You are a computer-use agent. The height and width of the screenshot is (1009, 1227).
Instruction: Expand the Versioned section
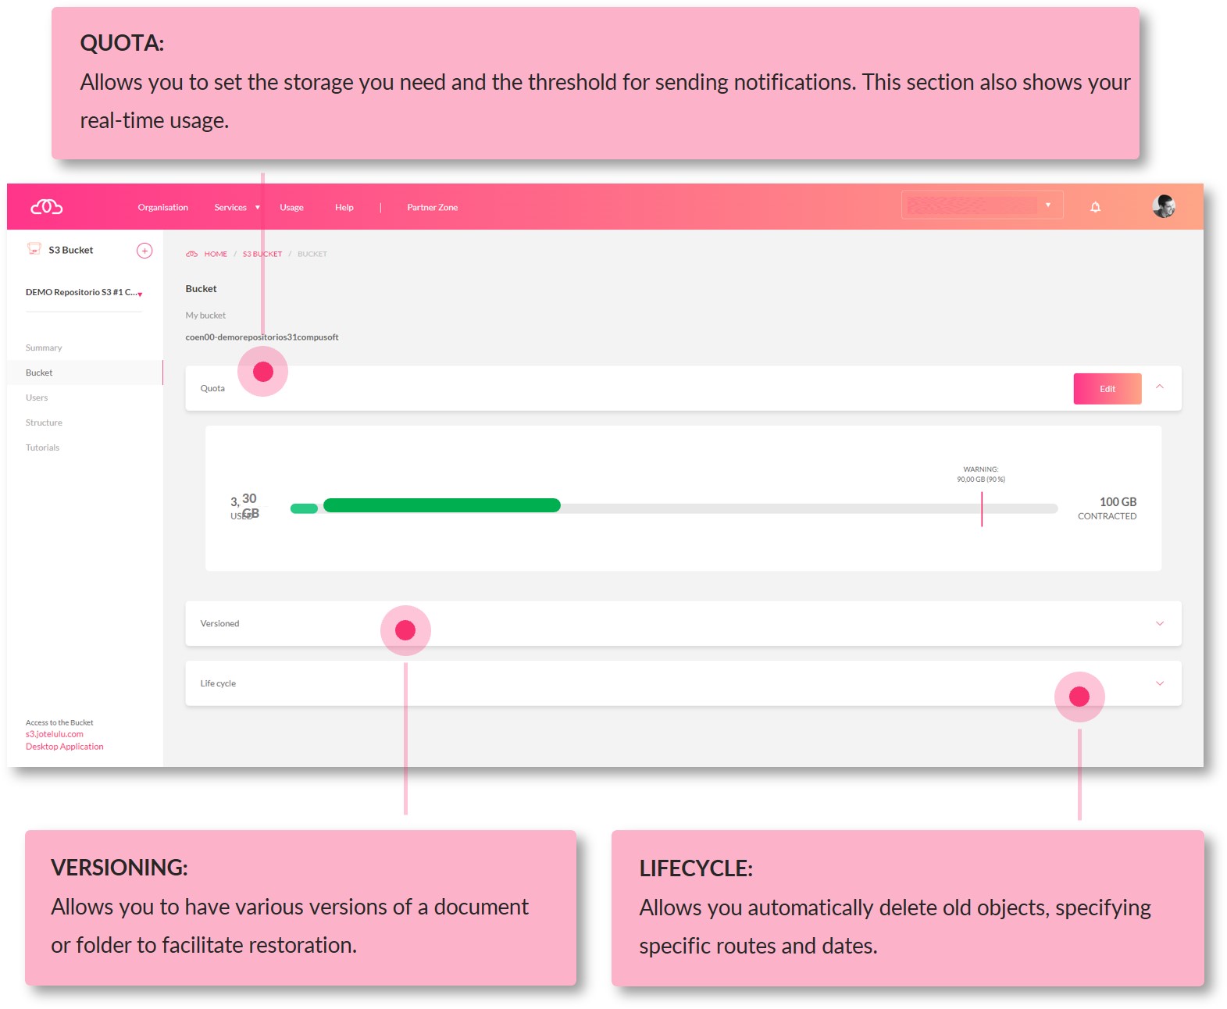[1160, 624]
